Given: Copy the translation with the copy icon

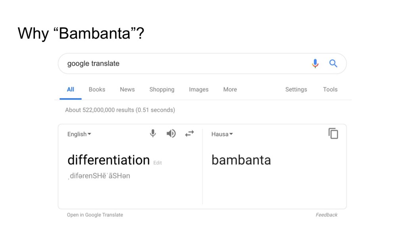Looking at the screenshot, I should (x=333, y=134).
